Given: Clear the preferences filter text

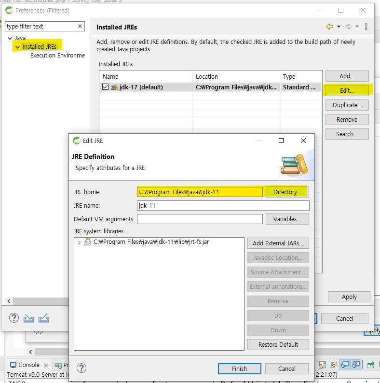Looking at the screenshot, I should pos(80,26).
